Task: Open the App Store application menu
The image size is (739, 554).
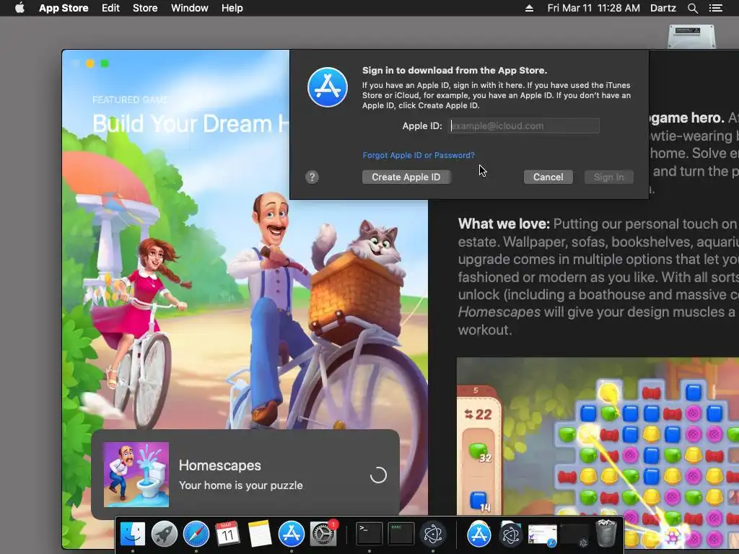Action: (x=64, y=8)
